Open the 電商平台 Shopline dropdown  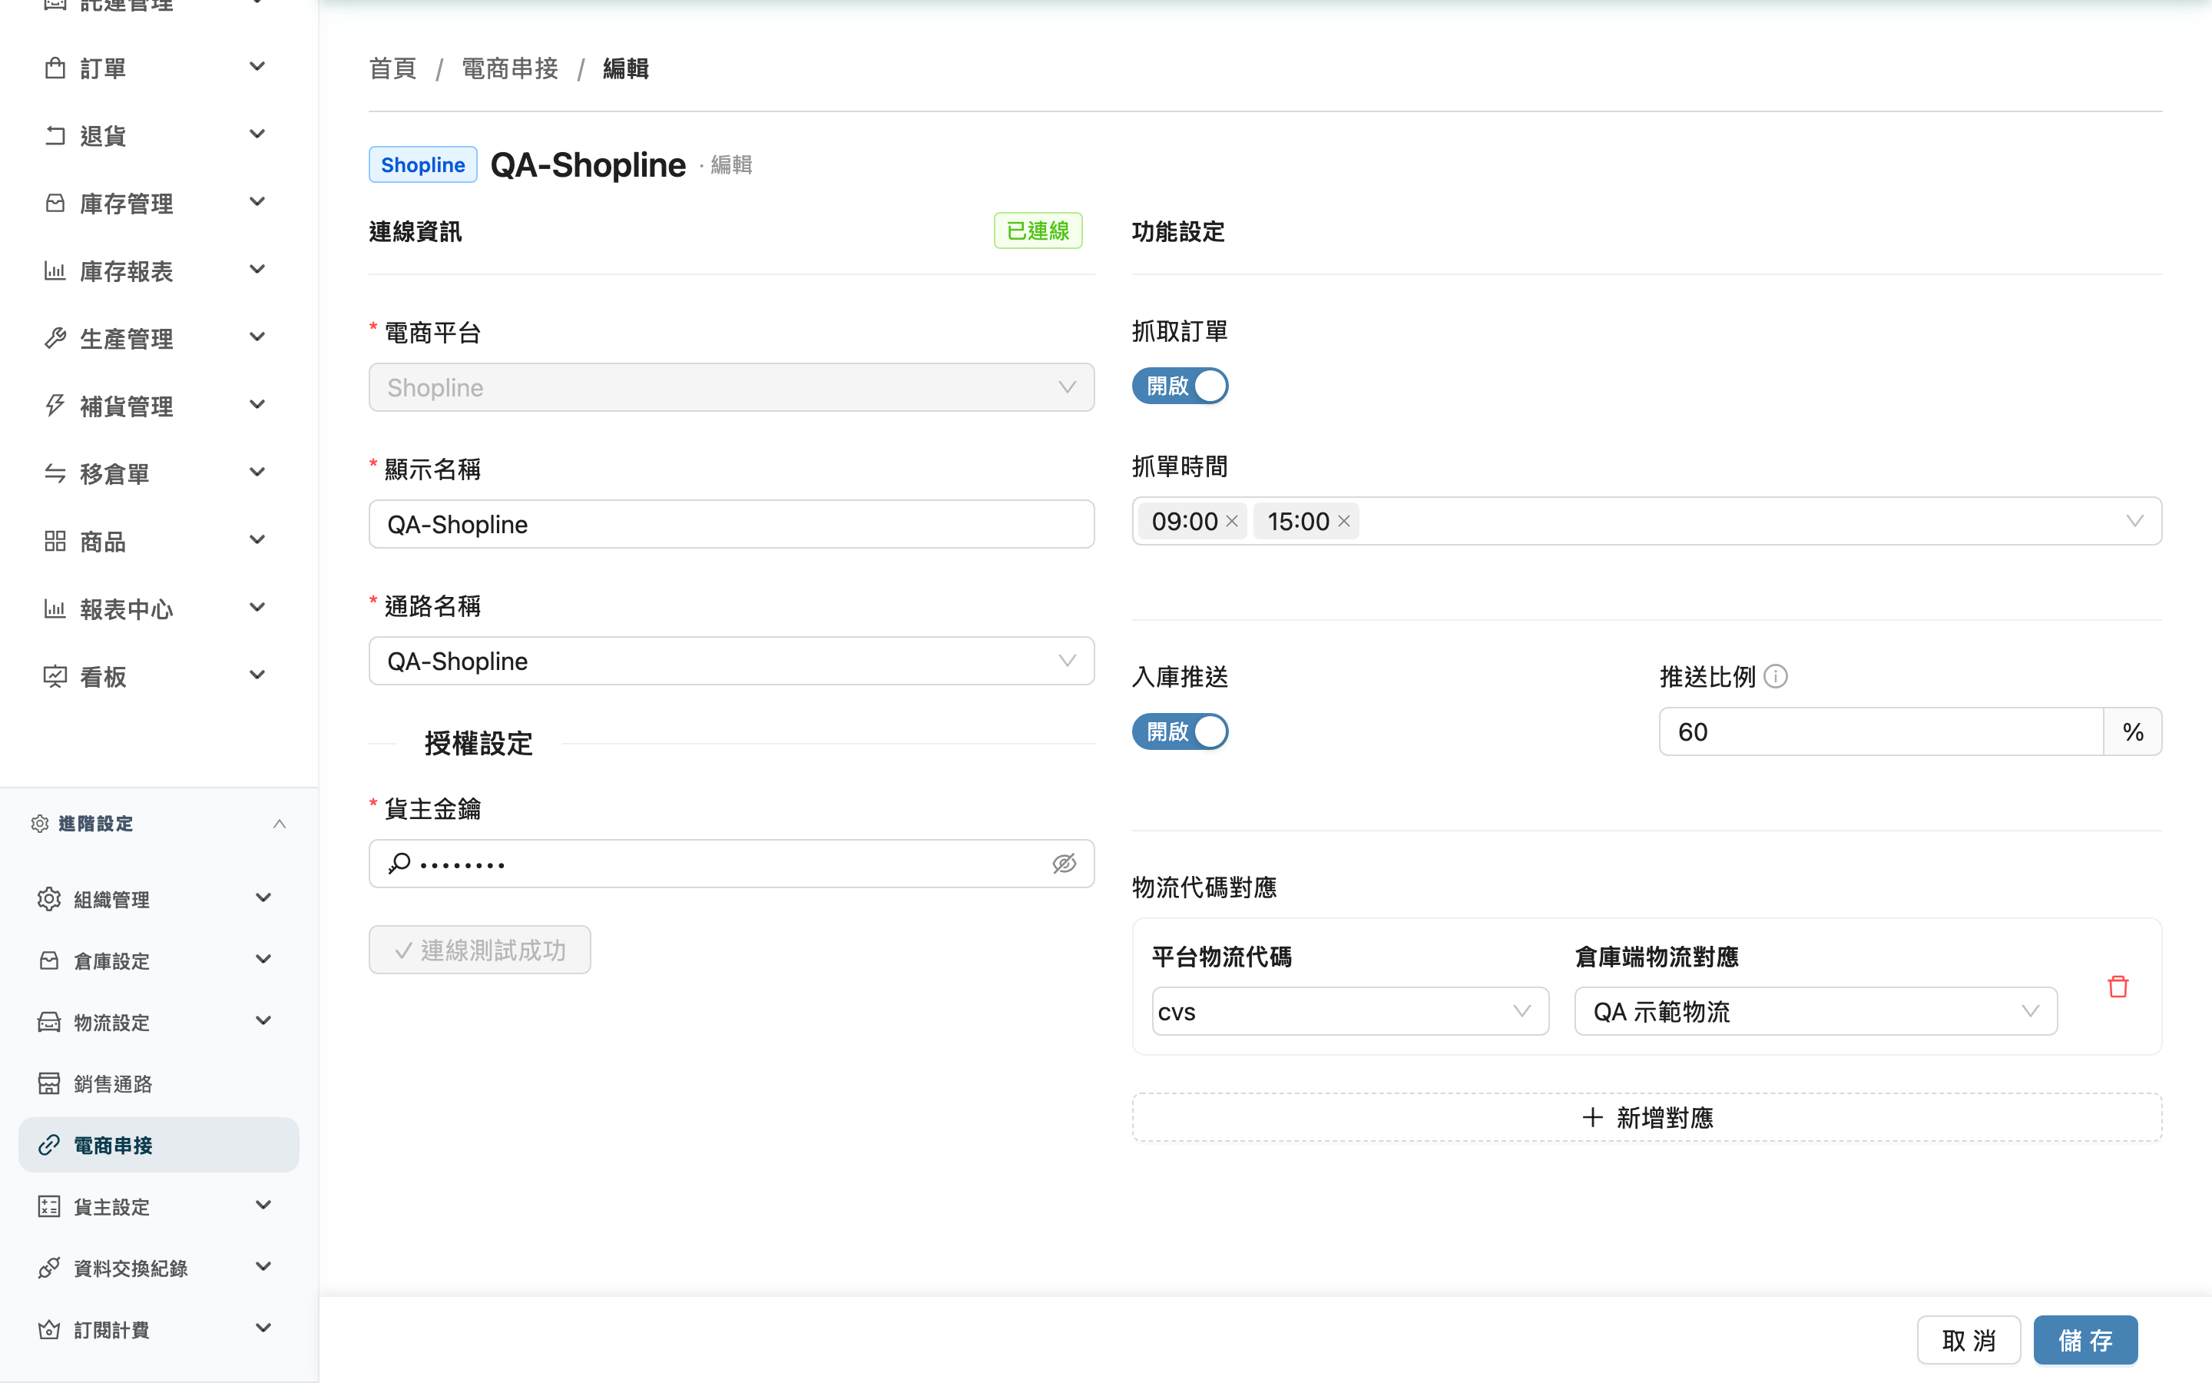tap(731, 387)
